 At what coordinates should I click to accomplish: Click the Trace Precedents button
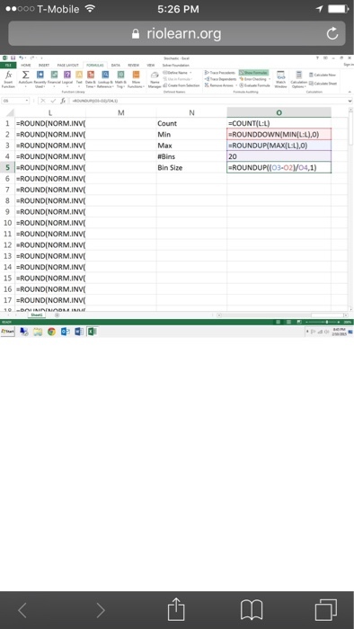tap(220, 73)
